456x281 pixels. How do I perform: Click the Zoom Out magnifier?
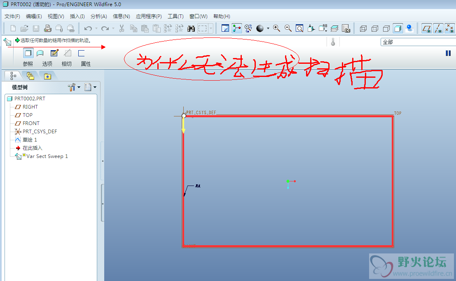click(288, 28)
